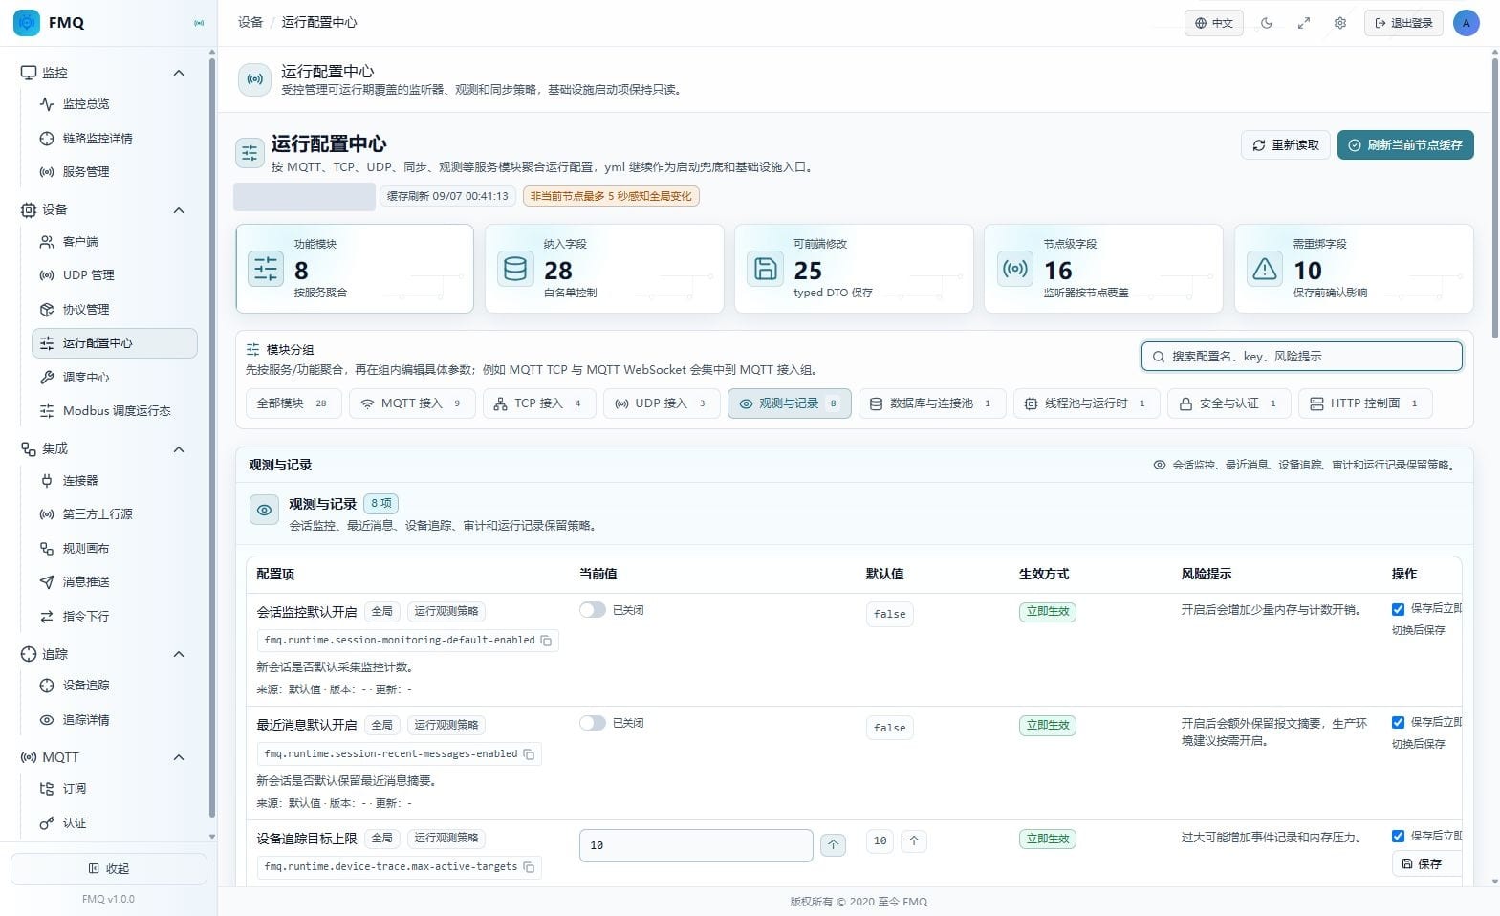This screenshot has width=1500, height=916.
Task: Click the database icon on the 纳入字段 card
Action: click(515, 269)
